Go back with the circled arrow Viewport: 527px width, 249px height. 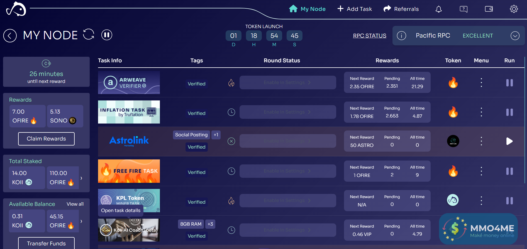pos(10,36)
